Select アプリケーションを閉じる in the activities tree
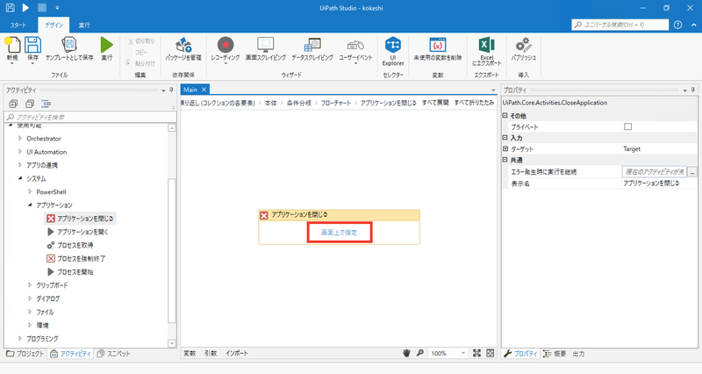This screenshot has height=374, width=702. (81, 219)
